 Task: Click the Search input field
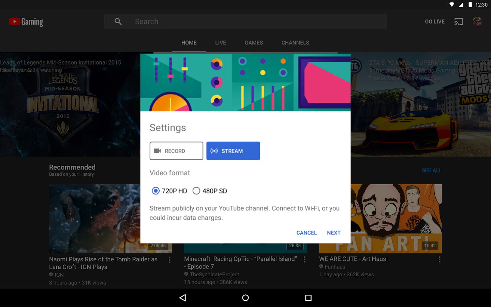click(256, 21)
